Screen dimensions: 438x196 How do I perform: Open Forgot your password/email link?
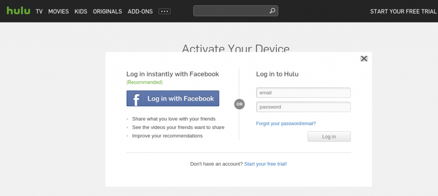(x=286, y=123)
